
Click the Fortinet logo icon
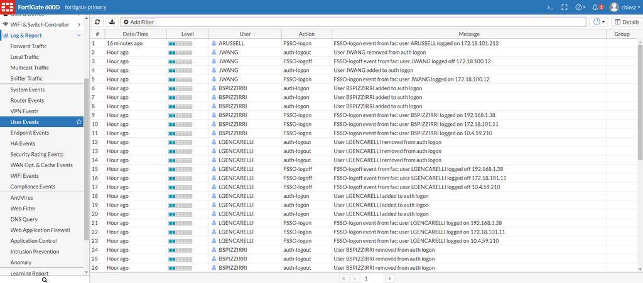coord(8,7)
